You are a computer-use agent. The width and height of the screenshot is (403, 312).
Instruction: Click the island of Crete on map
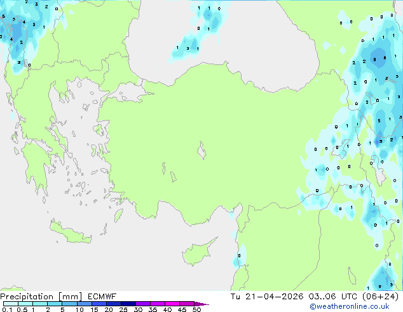[x=71, y=233]
